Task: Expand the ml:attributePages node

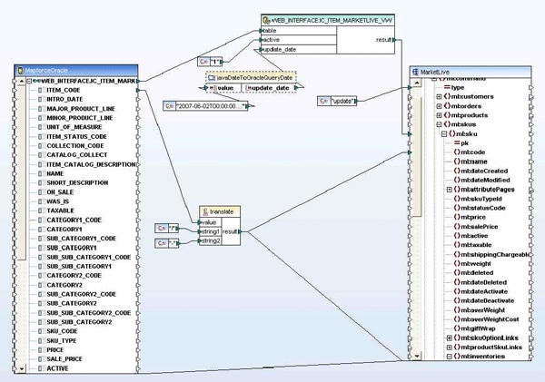Action: point(449,190)
